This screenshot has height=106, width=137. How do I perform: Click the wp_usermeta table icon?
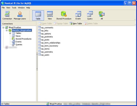39,52
